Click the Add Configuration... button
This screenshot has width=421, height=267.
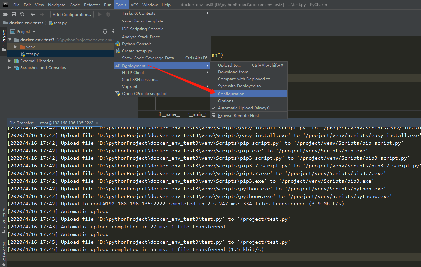click(72, 14)
